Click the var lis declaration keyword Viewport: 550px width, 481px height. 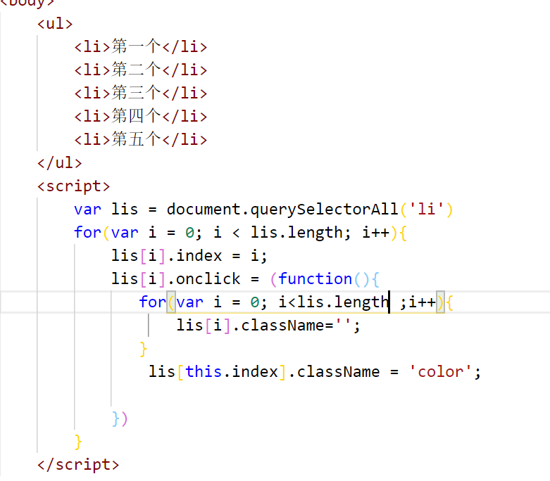[x=88, y=210]
